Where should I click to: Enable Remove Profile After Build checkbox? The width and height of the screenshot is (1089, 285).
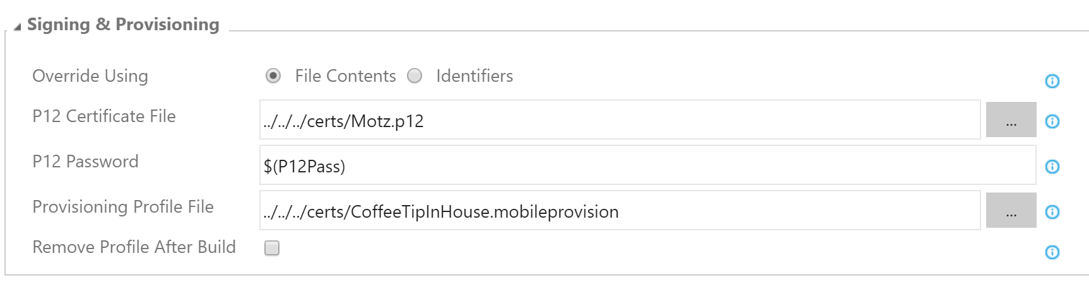click(272, 248)
